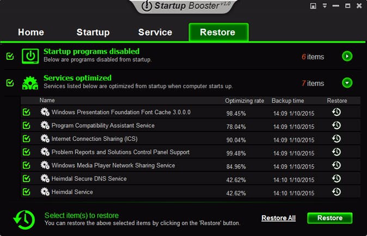
Task: Open the title bar dropdown menu arrow
Action: click(325, 6)
